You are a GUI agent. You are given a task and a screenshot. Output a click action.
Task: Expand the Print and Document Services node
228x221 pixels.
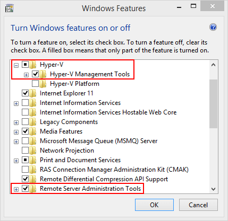click(x=16, y=161)
